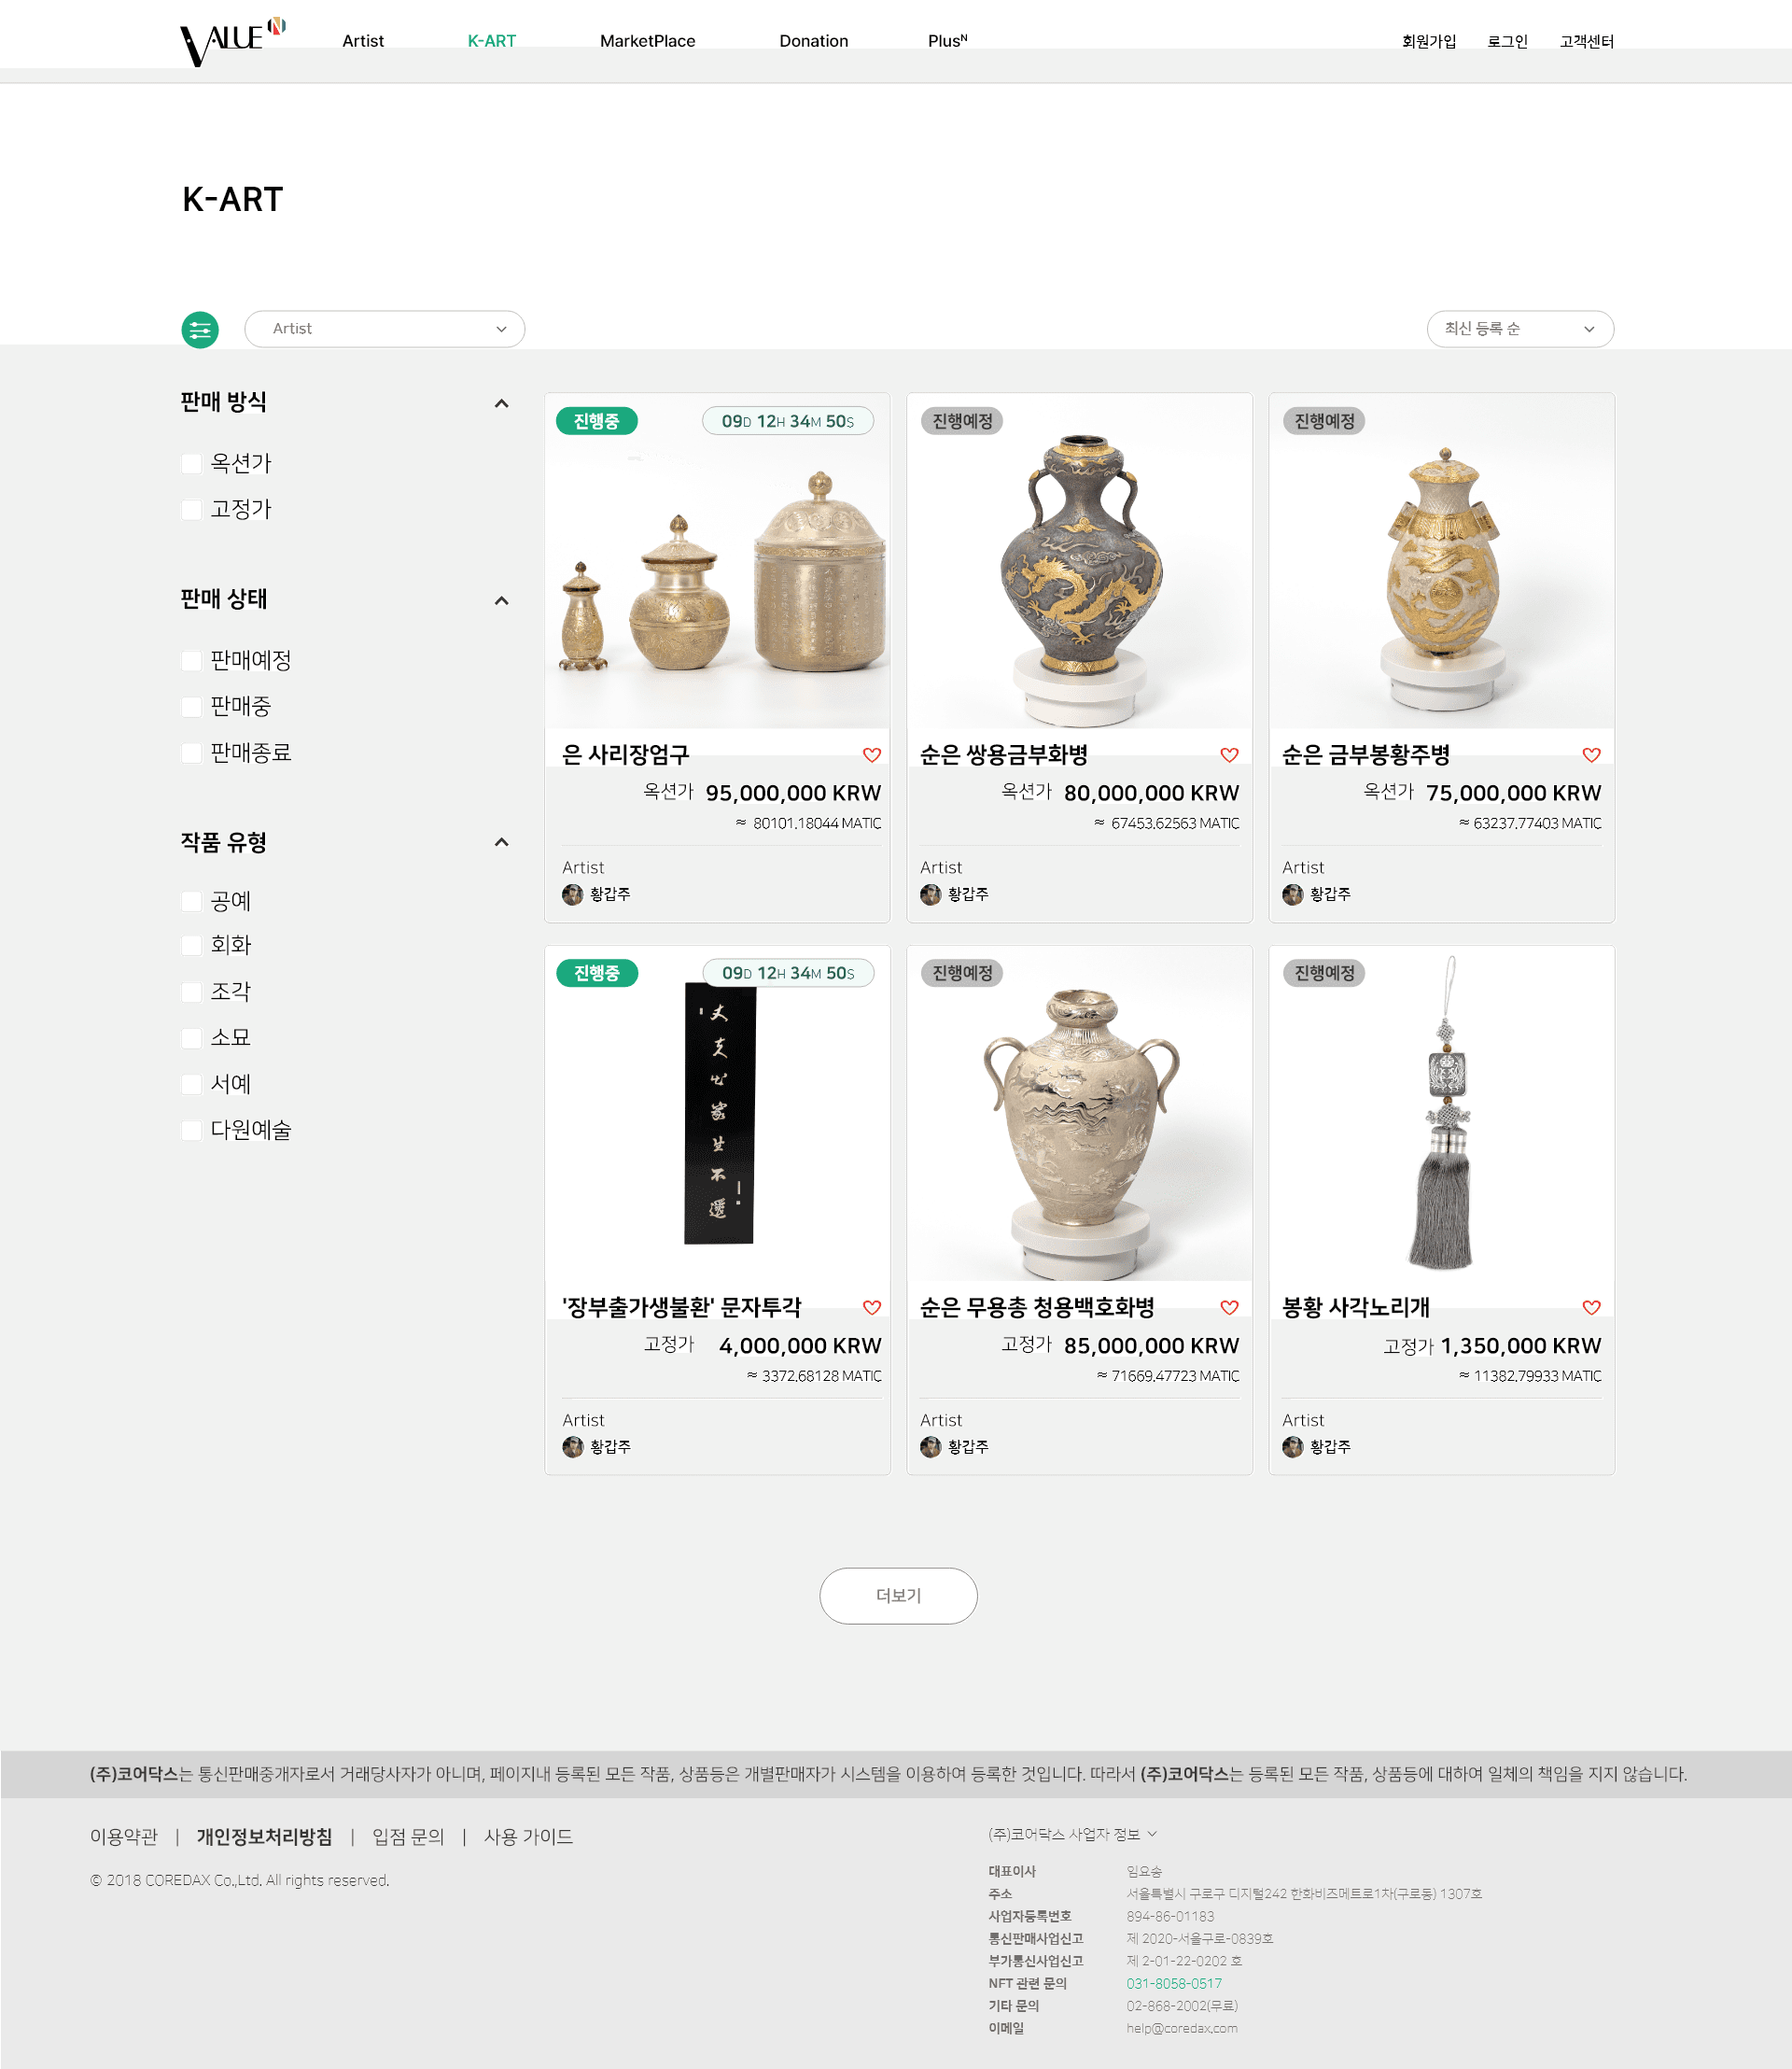
Task: Open the Artist filter dropdown
Action: (384, 330)
